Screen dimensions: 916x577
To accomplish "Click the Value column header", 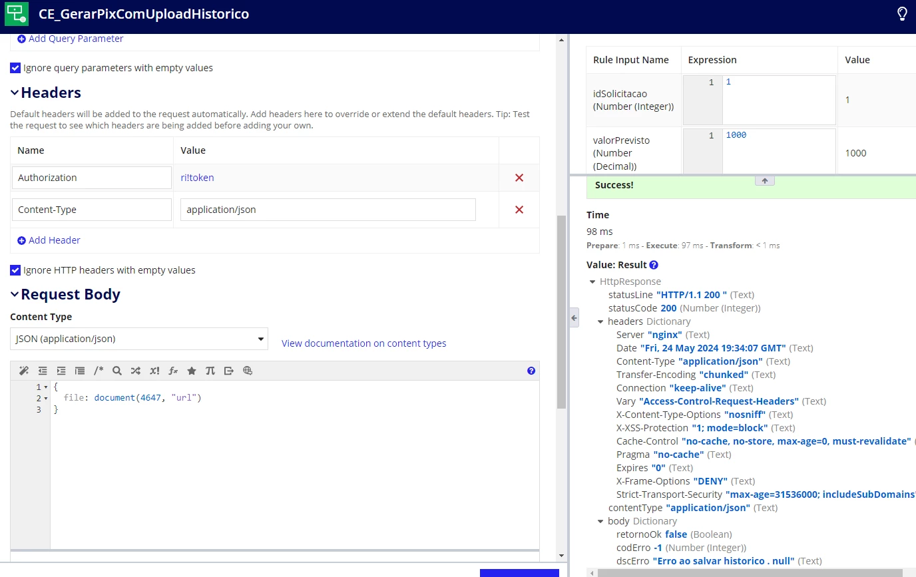I will [x=857, y=60].
